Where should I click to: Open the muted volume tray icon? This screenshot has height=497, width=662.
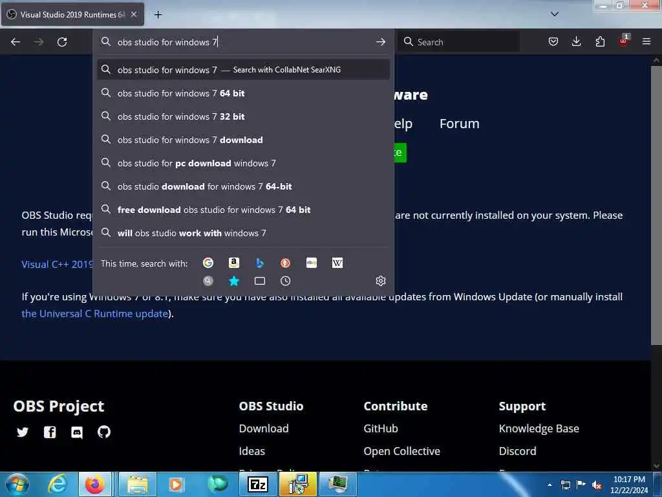coord(597,485)
